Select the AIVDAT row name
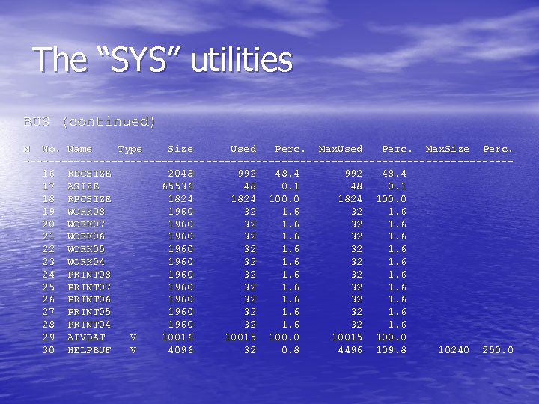The width and height of the screenshot is (539, 404). pos(86,337)
